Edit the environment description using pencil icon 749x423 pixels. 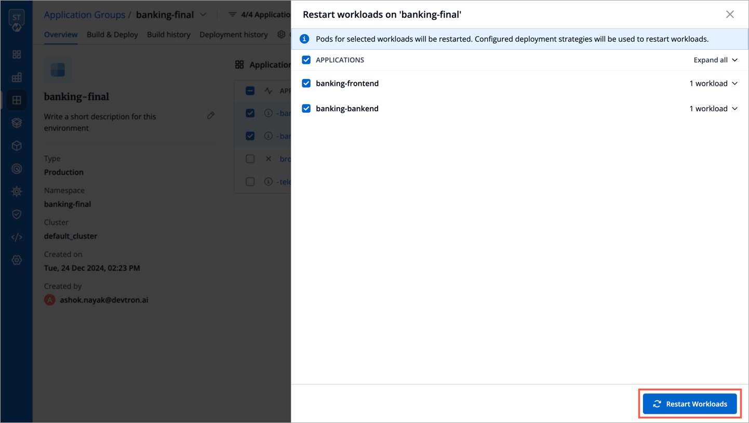(211, 115)
